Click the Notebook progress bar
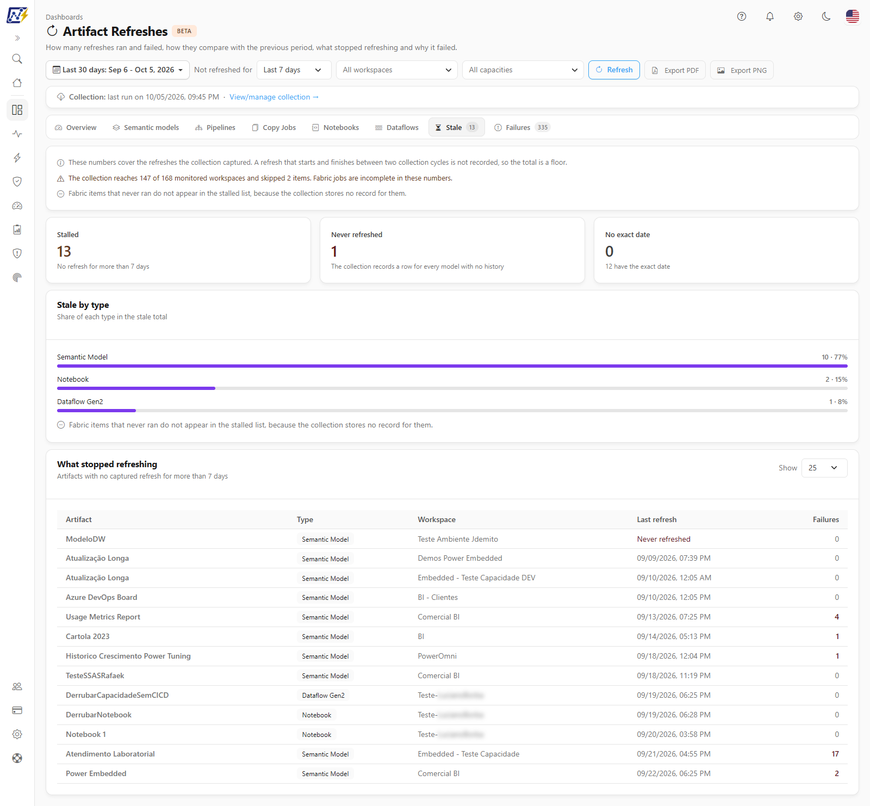 [x=452, y=388]
